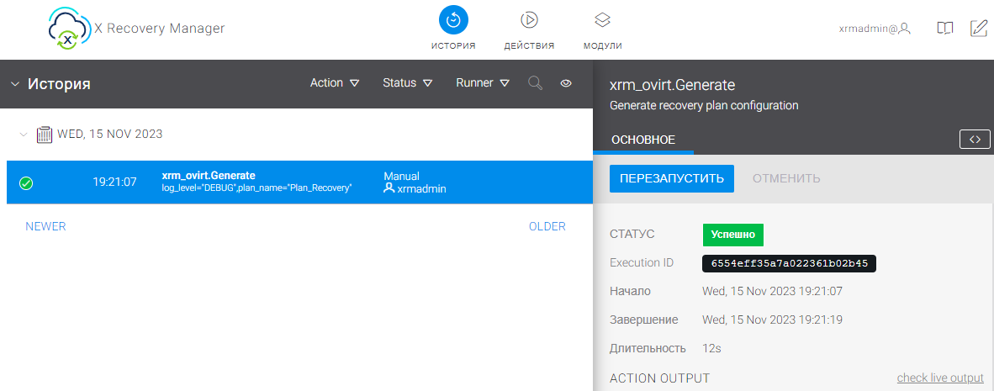Viewport: 994px width, 391px height.
Task: Collapse the Wed, 15 Nov 2023 group
Action: click(24, 134)
